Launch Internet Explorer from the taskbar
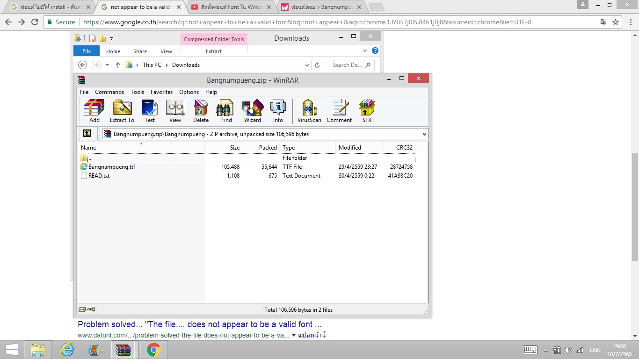This screenshot has height=359, width=639. [x=67, y=350]
